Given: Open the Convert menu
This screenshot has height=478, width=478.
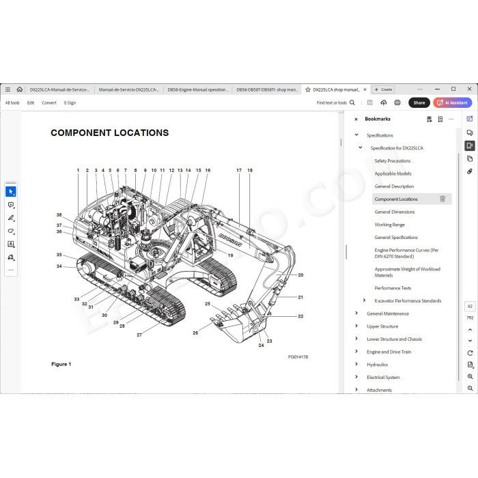Looking at the screenshot, I should pyautogui.click(x=49, y=102).
